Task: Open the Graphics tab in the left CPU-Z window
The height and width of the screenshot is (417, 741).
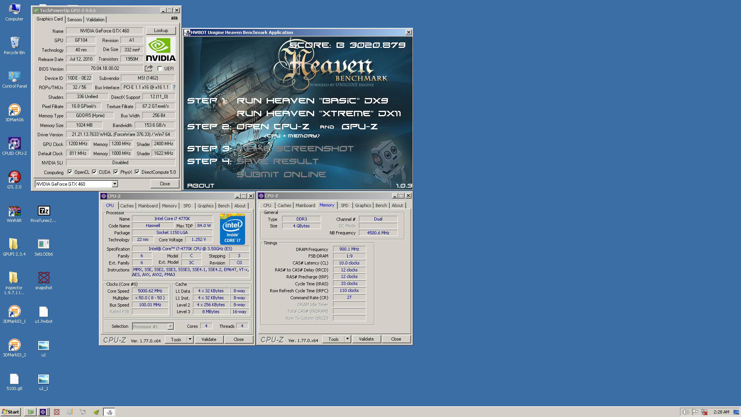Action: coord(205,206)
